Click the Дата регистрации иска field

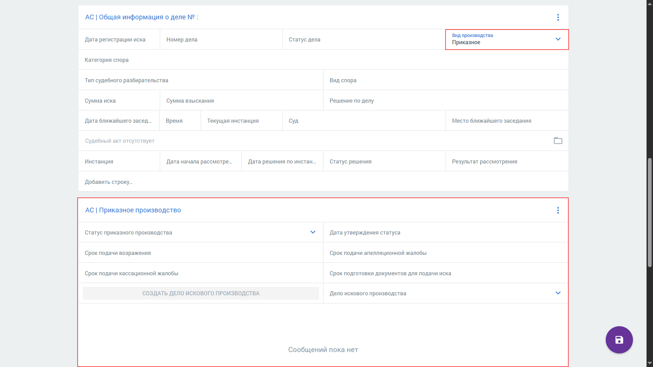[x=119, y=39]
